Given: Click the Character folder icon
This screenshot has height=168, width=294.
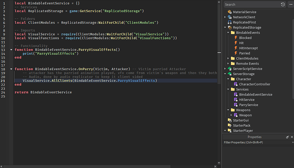Looking at the screenshot, I should point(233,79).
